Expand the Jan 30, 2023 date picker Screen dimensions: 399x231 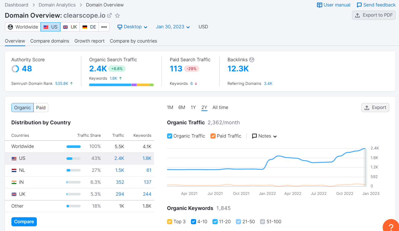(173, 27)
